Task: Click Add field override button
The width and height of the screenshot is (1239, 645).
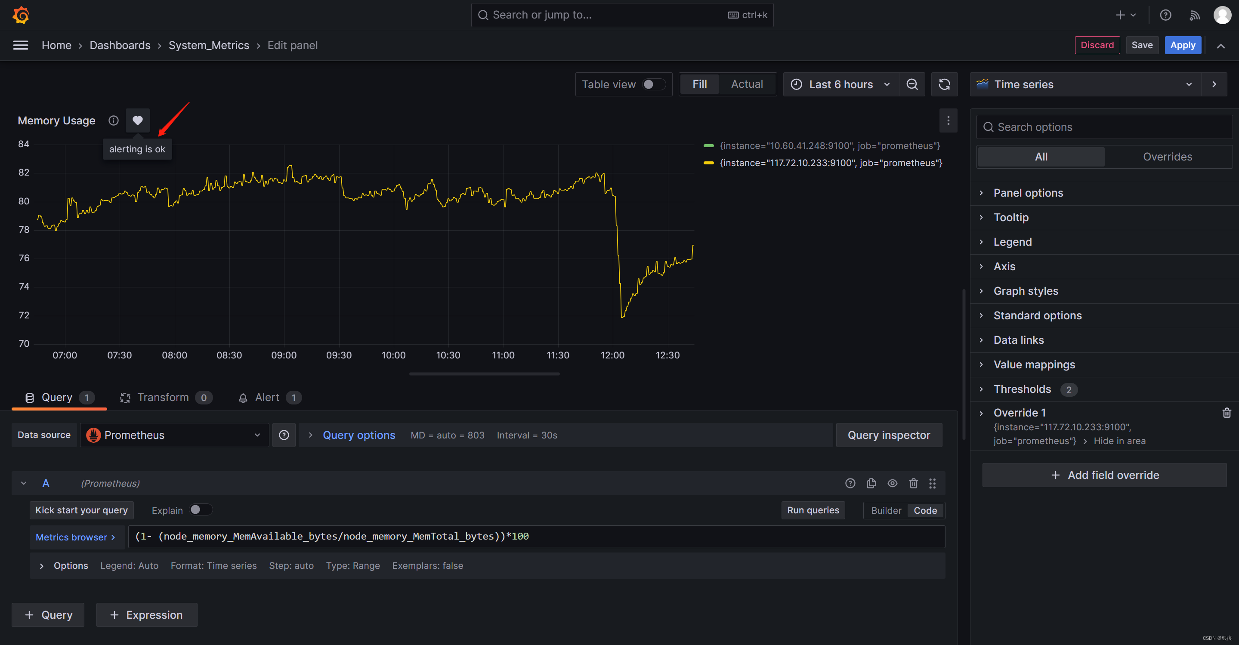Action: [1105, 475]
